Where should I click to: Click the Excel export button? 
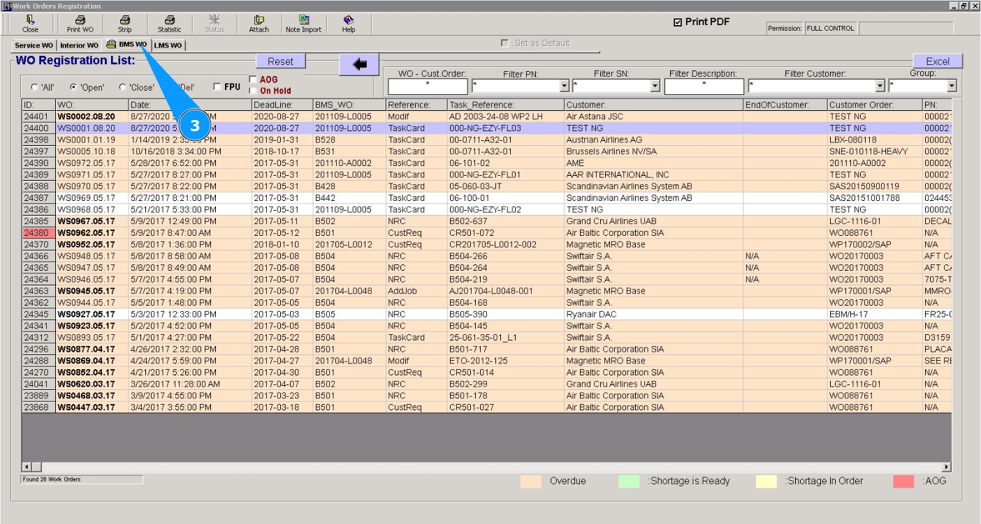pos(937,61)
